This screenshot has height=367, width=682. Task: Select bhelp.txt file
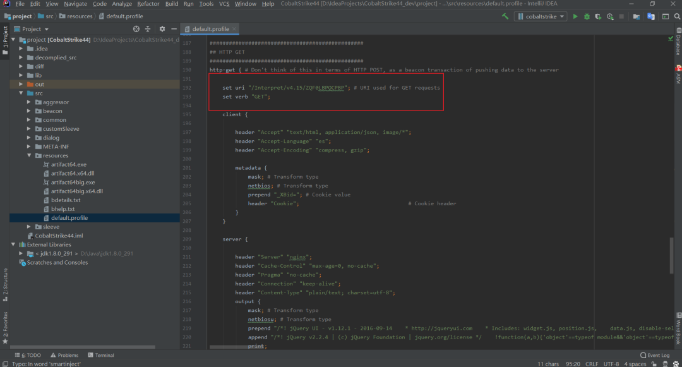pyautogui.click(x=63, y=209)
